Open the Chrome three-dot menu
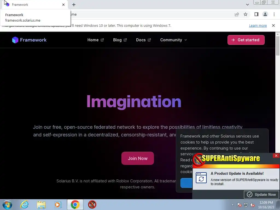The width and height of the screenshot is (280, 210). coord(274,14)
